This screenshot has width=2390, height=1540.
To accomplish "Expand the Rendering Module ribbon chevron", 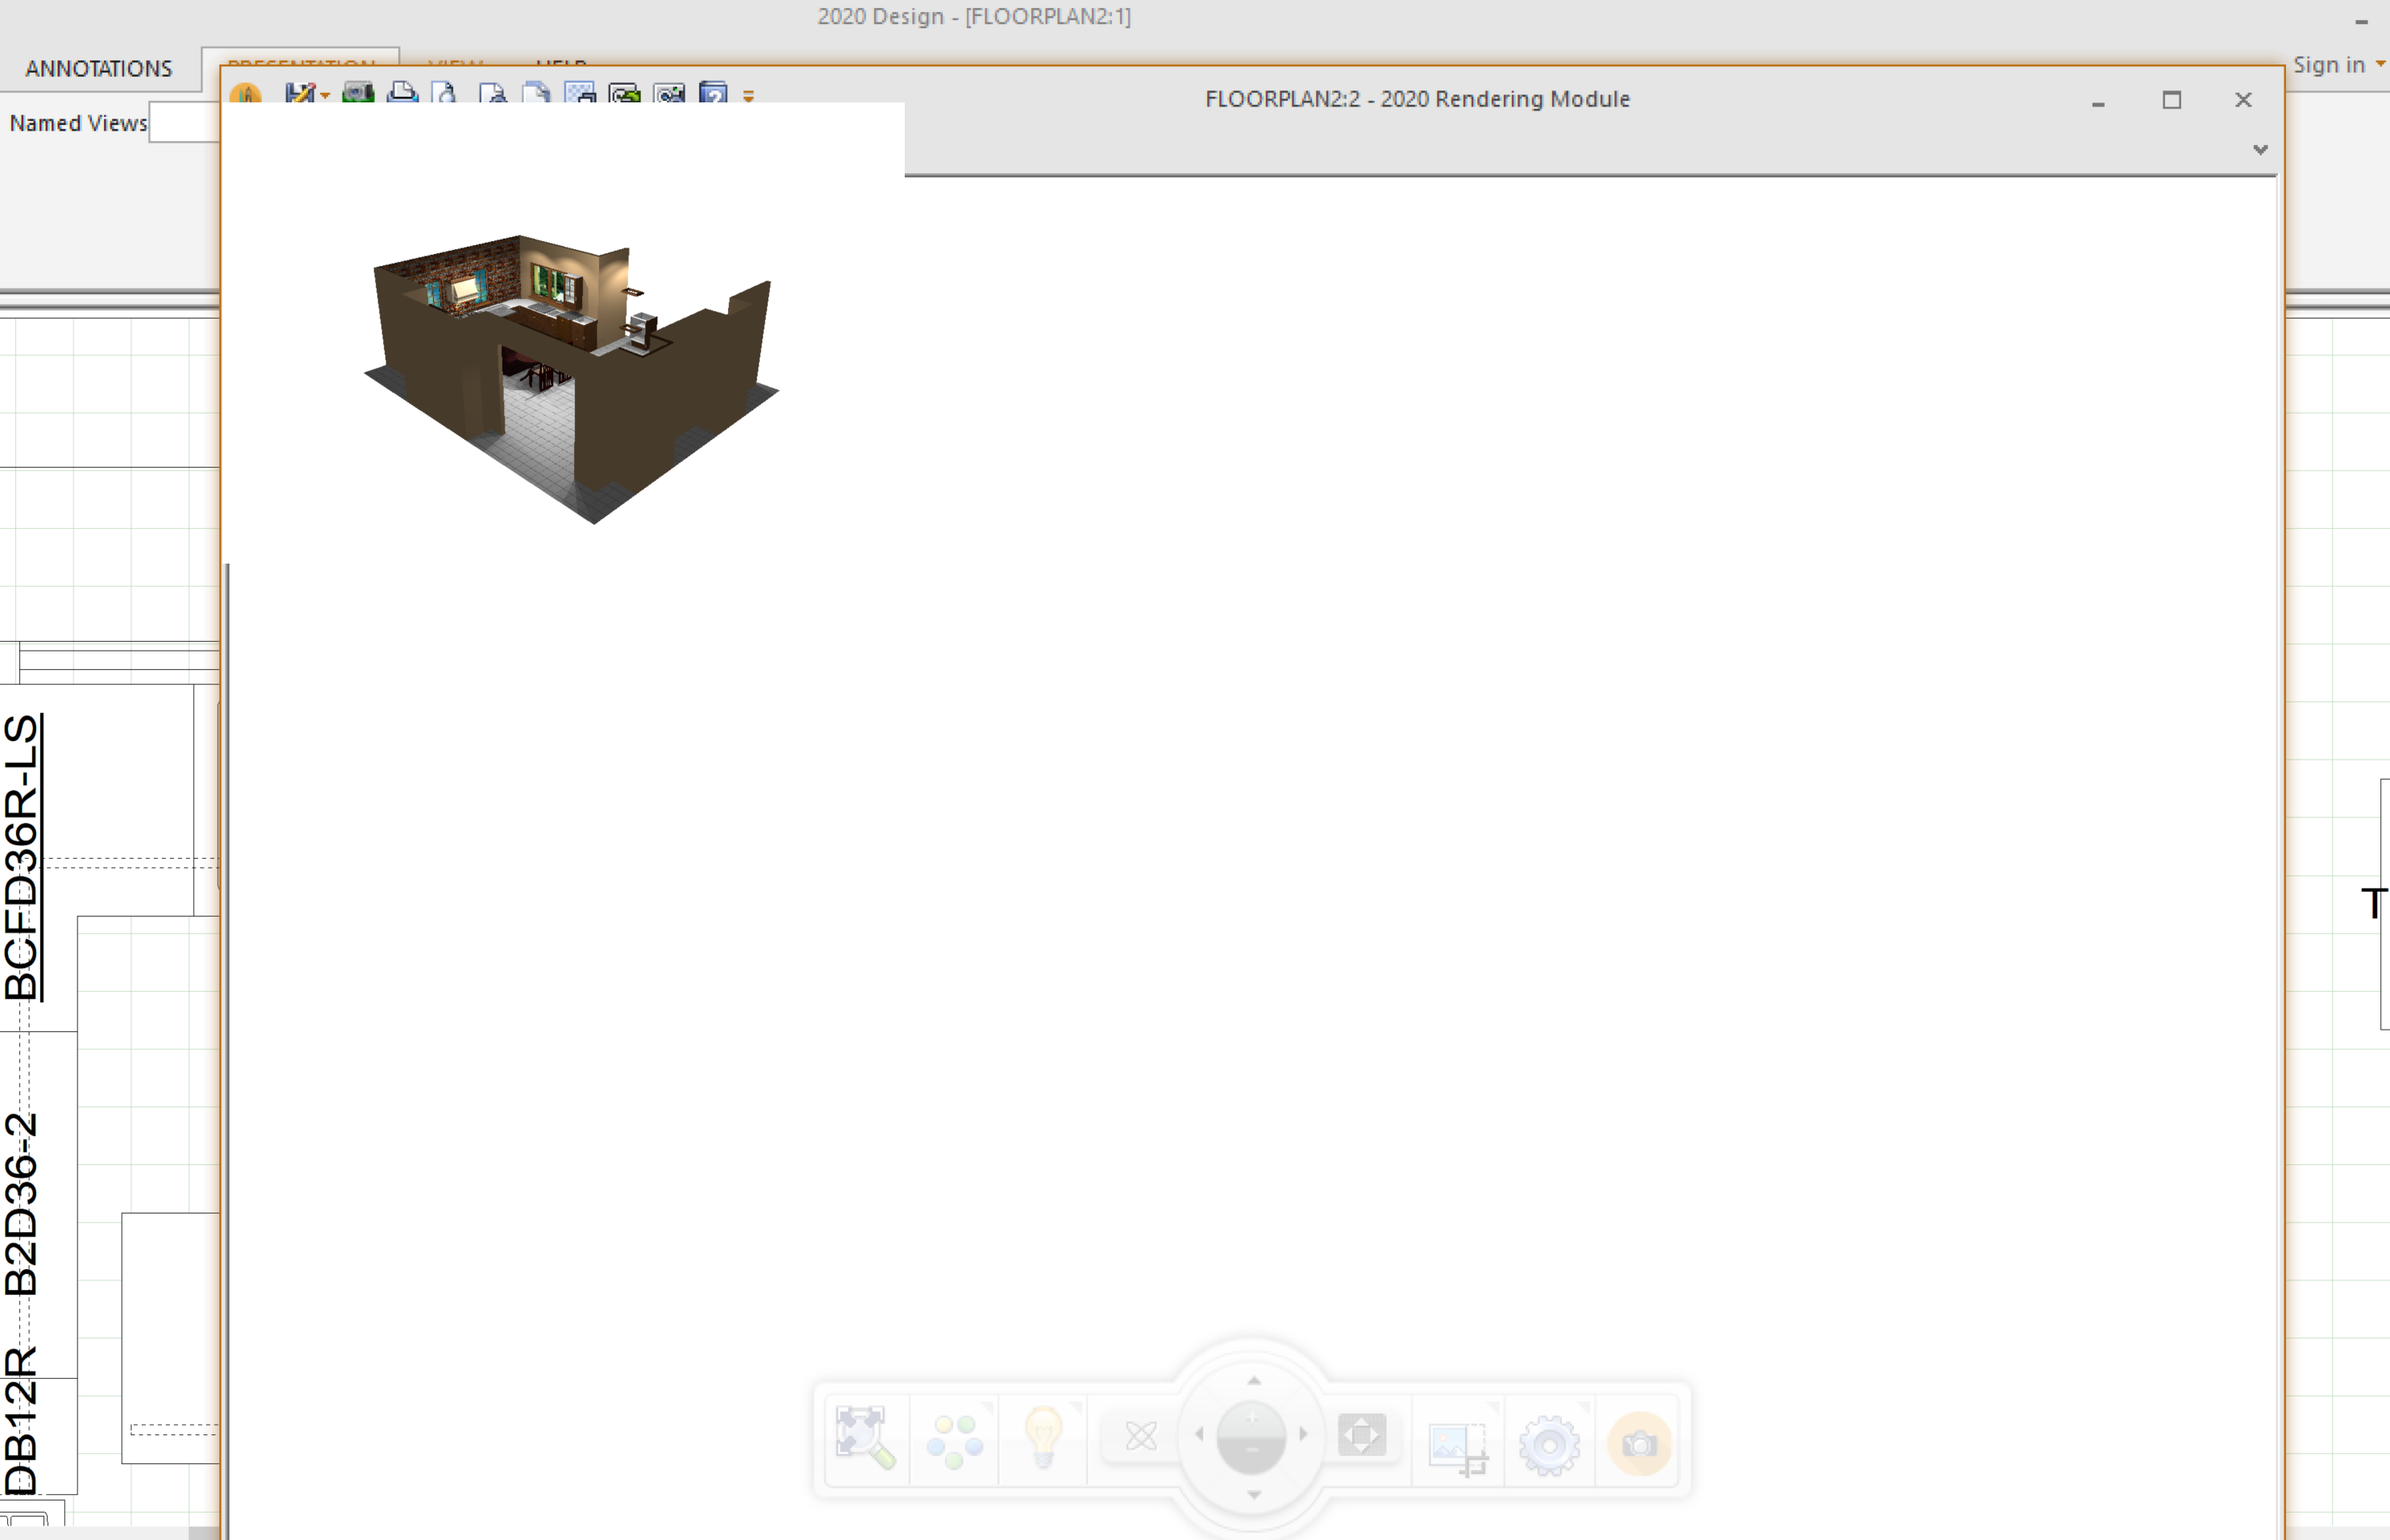I will click(2260, 150).
